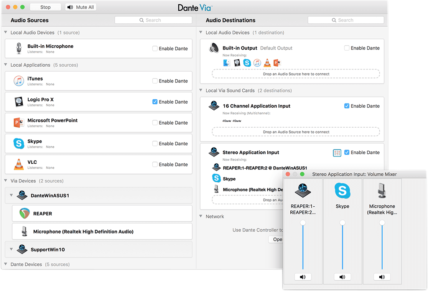This screenshot has height=291, width=428.
Task: Click the iTunes icon under Built-in Output's Now Receiving
Action: point(257,62)
